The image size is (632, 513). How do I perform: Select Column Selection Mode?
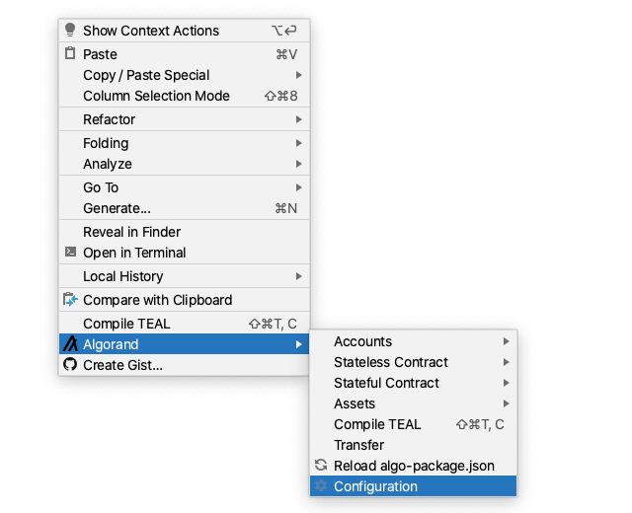tap(185, 96)
